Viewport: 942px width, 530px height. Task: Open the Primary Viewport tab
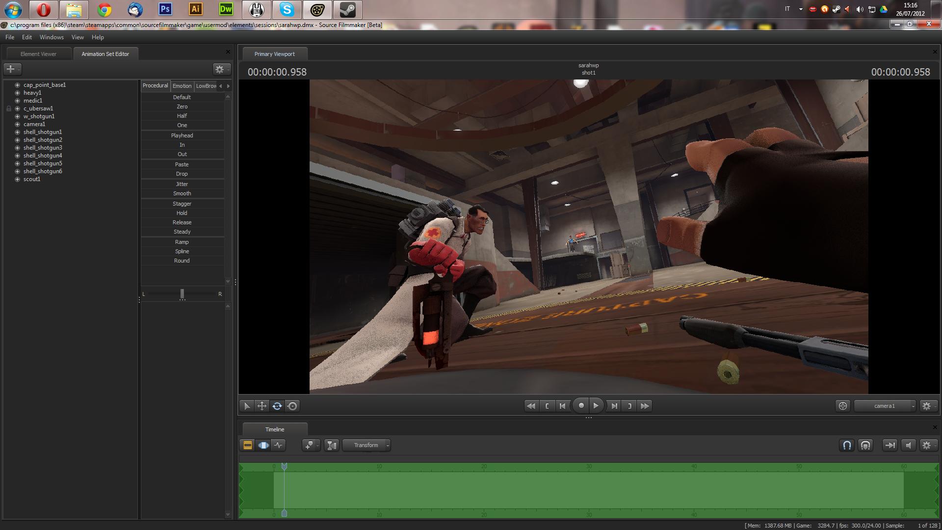pyautogui.click(x=275, y=54)
